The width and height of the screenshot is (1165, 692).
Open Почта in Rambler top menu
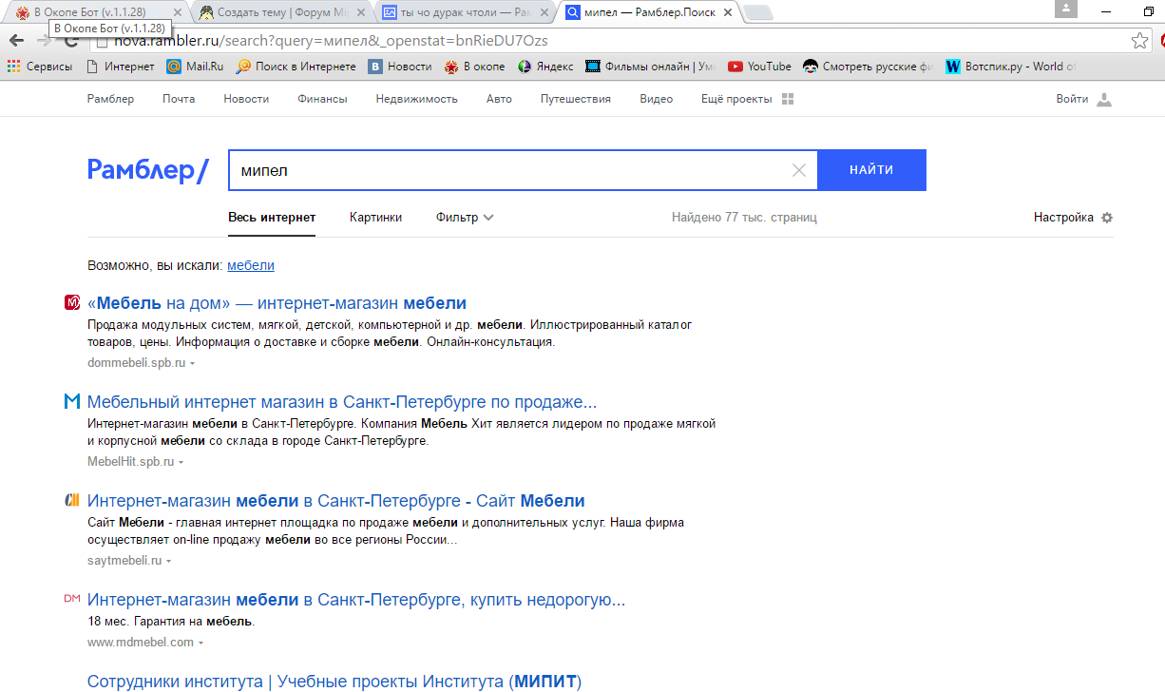(x=179, y=99)
